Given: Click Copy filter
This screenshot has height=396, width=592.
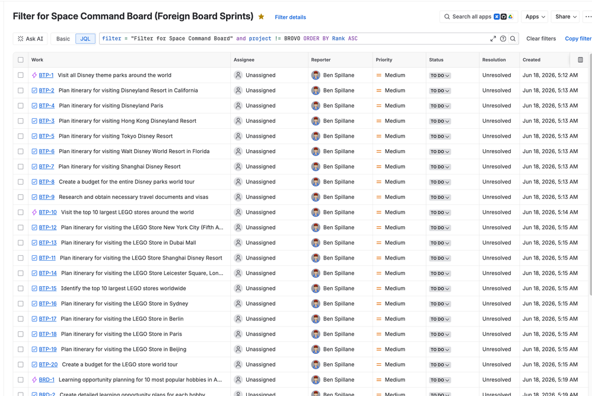Looking at the screenshot, I should click(578, 39).
